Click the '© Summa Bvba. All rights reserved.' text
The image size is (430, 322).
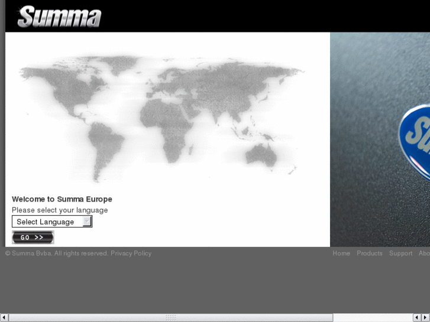click(x=57, y=253)
